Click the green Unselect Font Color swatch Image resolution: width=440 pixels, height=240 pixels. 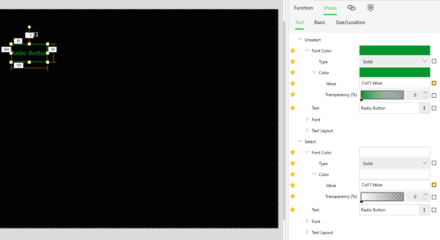tap(395, 51)
